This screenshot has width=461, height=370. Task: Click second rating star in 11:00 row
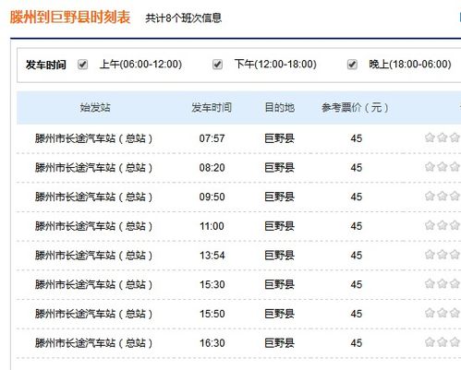[x=443, y=225]
